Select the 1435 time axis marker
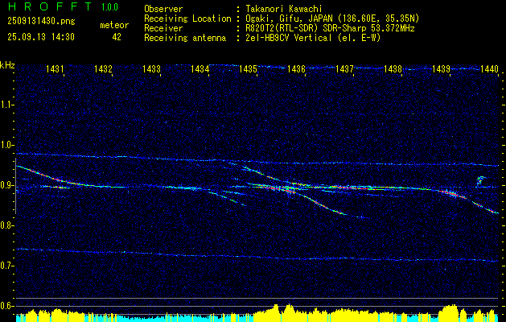The width and height of the screenshot is (506, 322). coord(248,68)
